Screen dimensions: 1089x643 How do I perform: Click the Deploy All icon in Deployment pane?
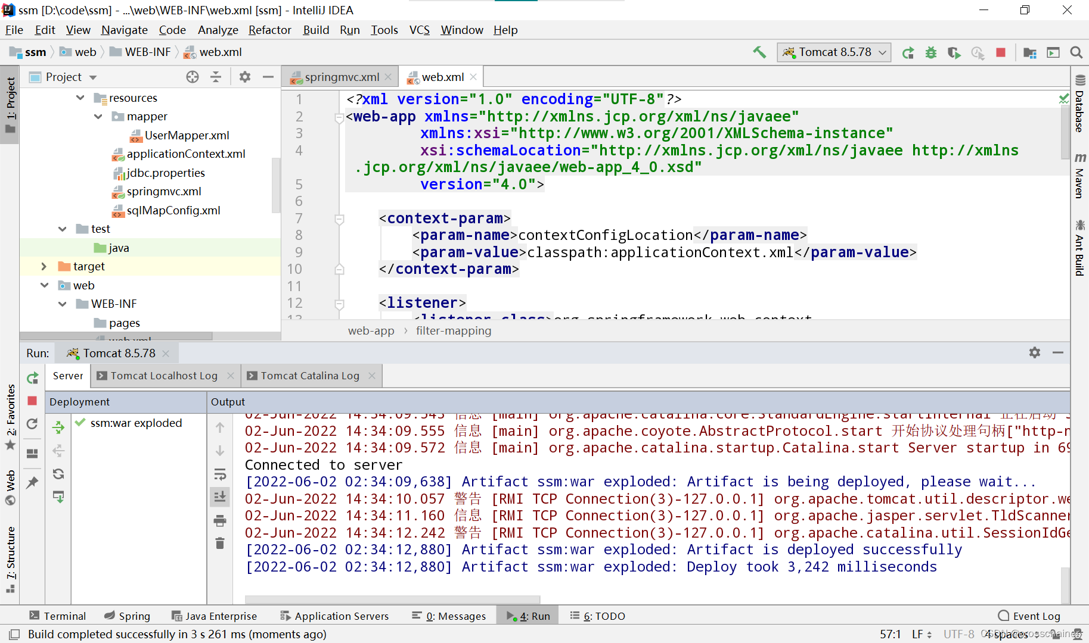click(x=58, y=427)
